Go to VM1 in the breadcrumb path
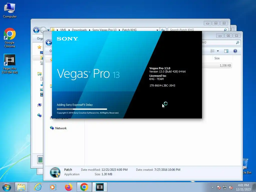 [x=63, y=30]
